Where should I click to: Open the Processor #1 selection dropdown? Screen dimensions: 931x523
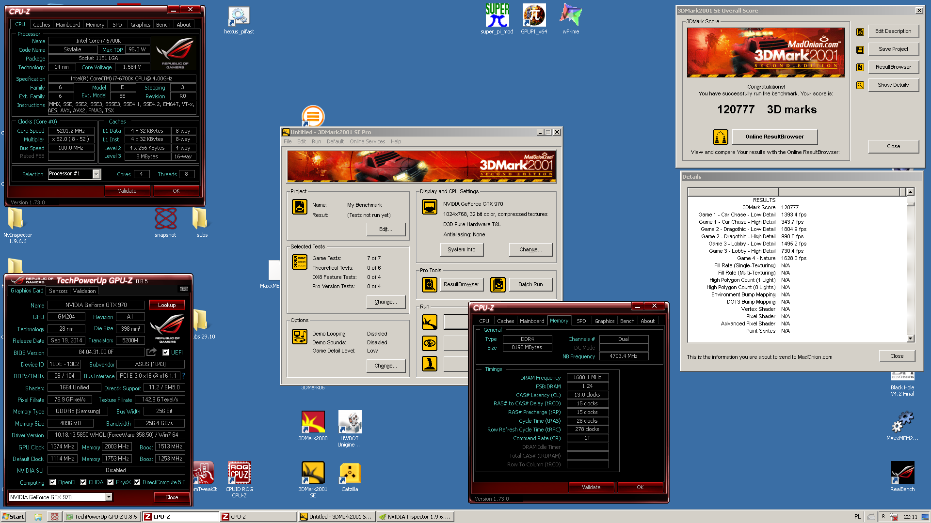tap(96, 174)
